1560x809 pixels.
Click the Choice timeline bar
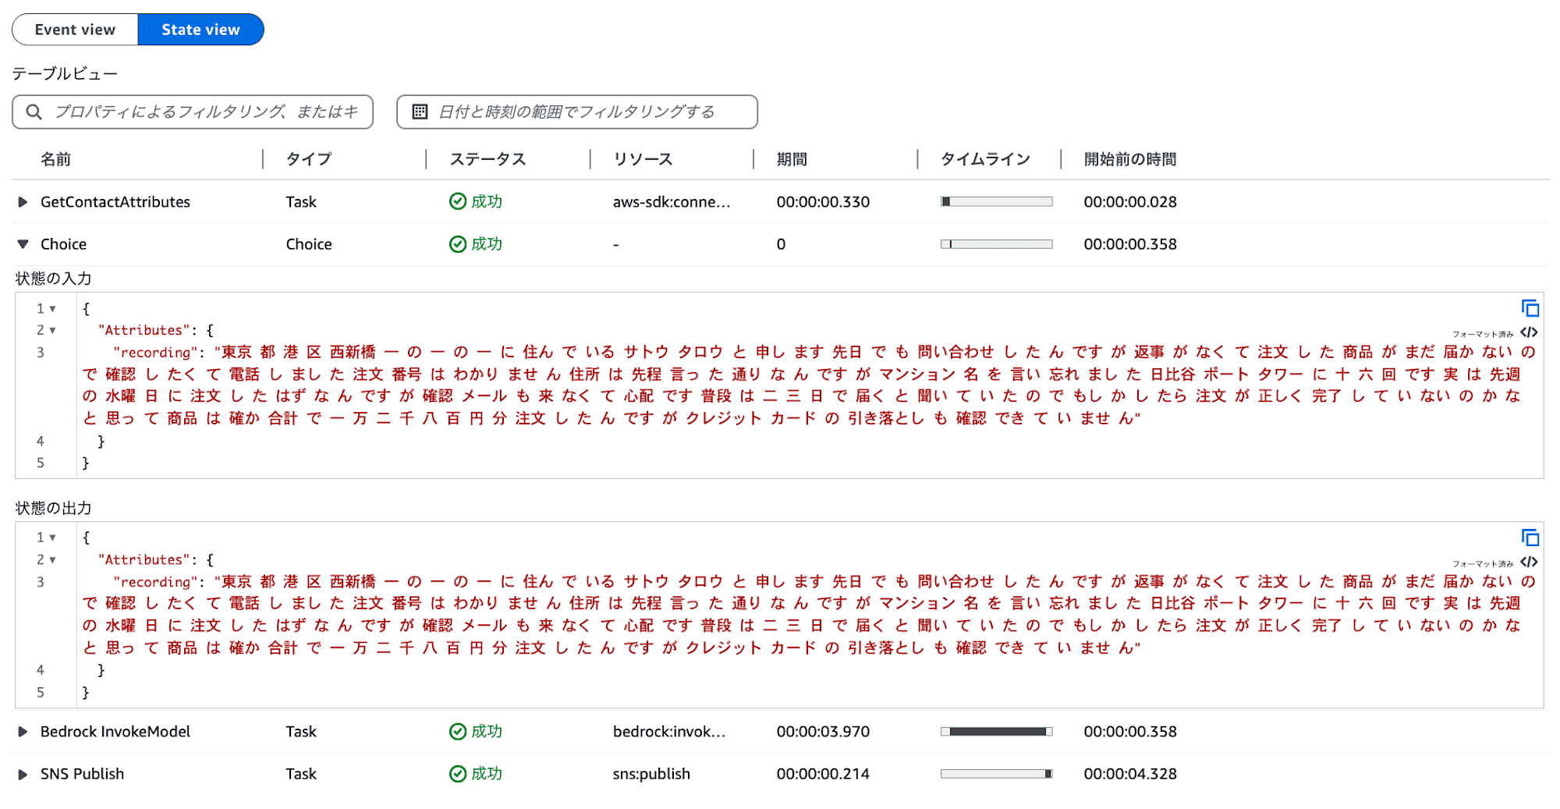click(996, 244)
